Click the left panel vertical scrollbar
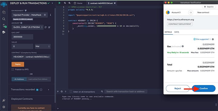This screenshot has width=218, height=111. tap(55, 55)
